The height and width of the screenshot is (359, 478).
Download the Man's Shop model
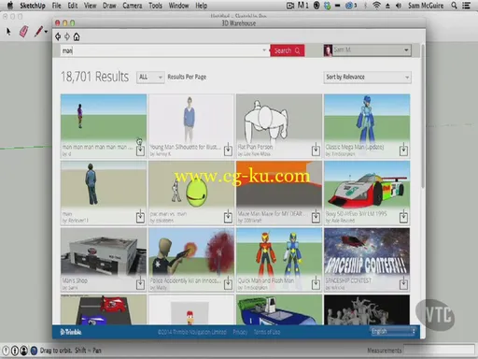[x=140, y=283]
